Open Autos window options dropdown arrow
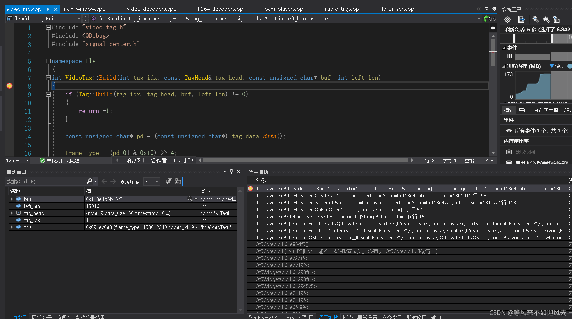Image resolution: width=572 pixels, height=319 pixels. tap(224, 172)
